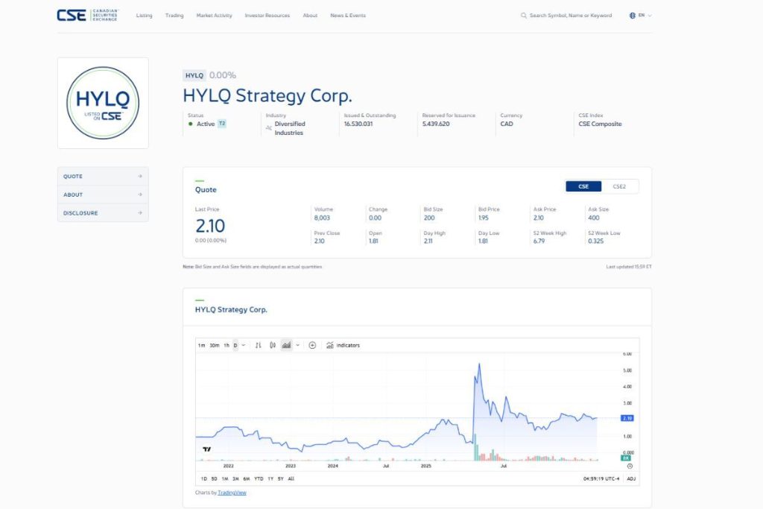
Task: Click the HYLQ Strategy Corp. page heading
Action: (267, 96)
